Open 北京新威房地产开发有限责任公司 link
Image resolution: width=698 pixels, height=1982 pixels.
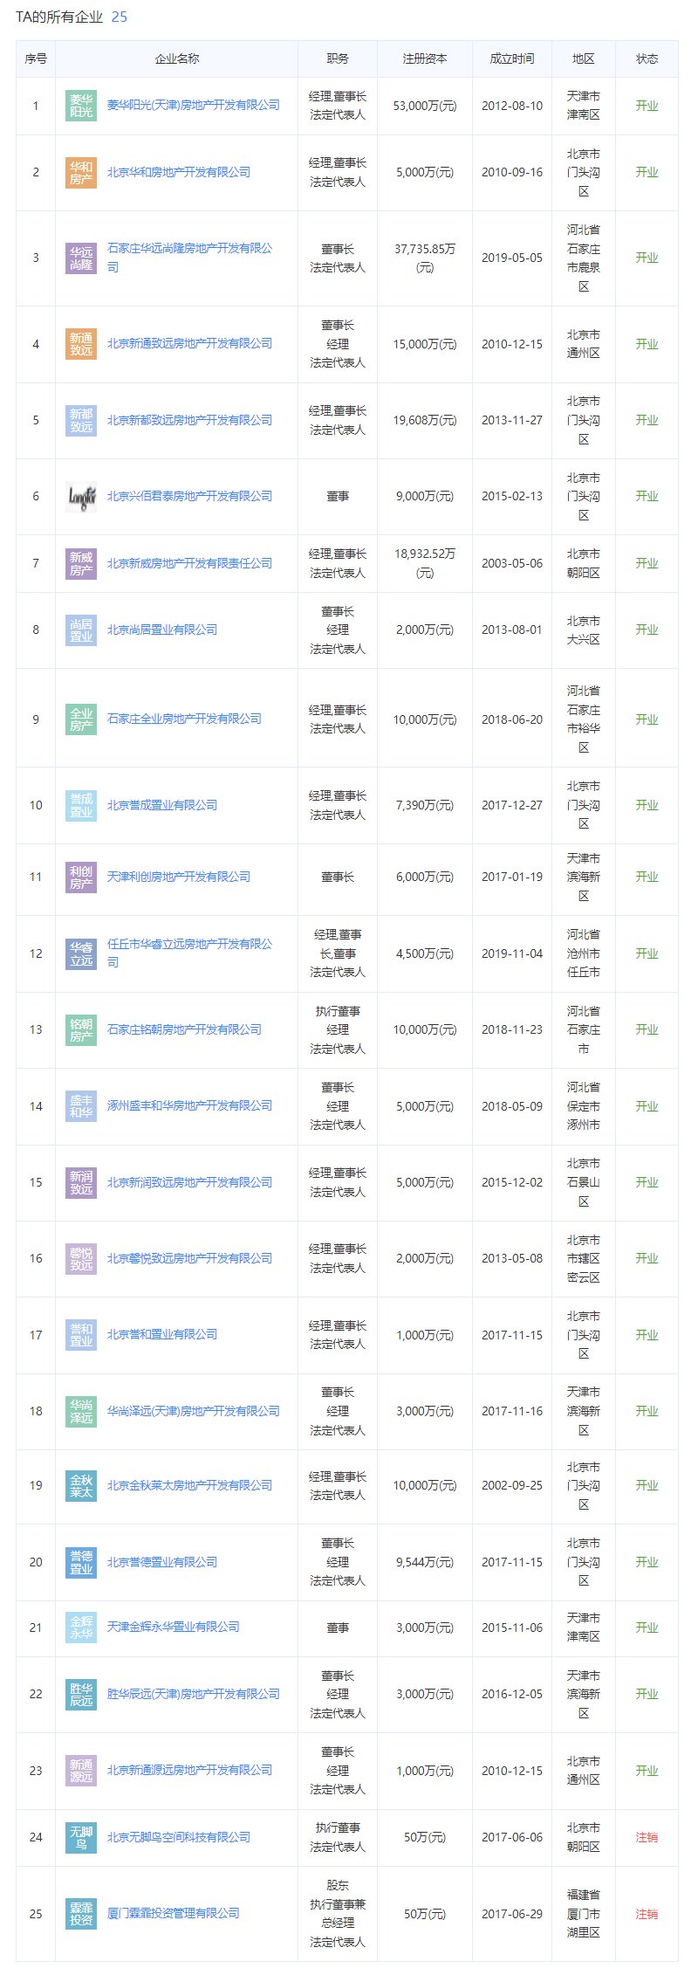click(189, 563)
